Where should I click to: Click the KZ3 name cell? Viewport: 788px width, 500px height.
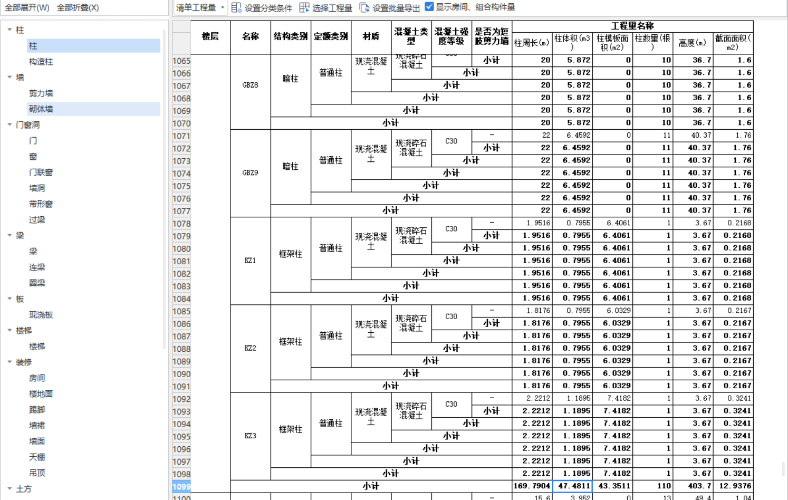251,436
